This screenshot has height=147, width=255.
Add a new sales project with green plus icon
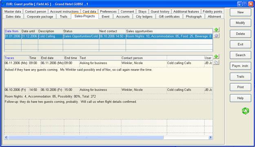click(216, 30)
